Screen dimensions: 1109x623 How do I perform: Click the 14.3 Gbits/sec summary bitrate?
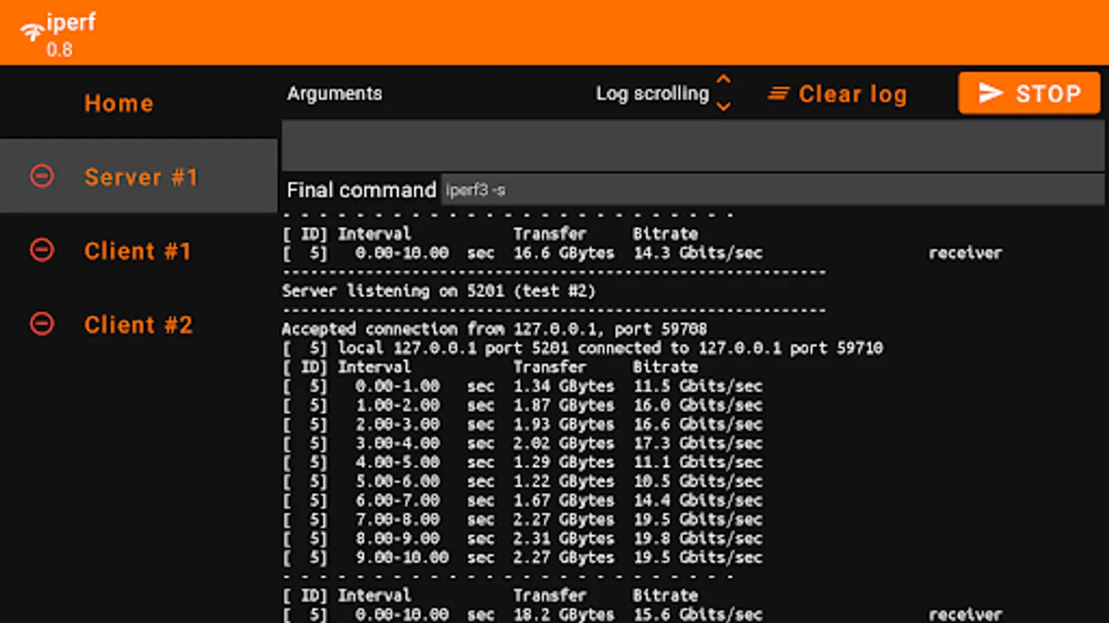point(698,253)
